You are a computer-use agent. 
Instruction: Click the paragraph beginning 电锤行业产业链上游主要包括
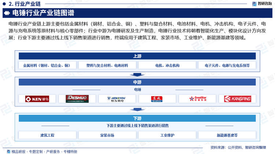click(x=137, y=31)
